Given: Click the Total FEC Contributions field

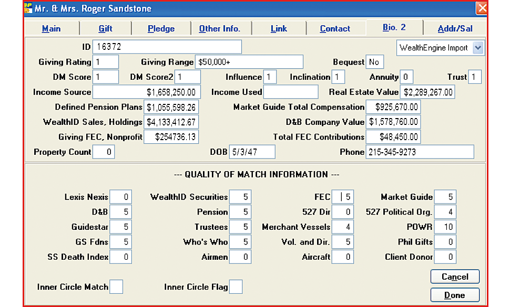Looking at the screenshot, I should 393,137.
